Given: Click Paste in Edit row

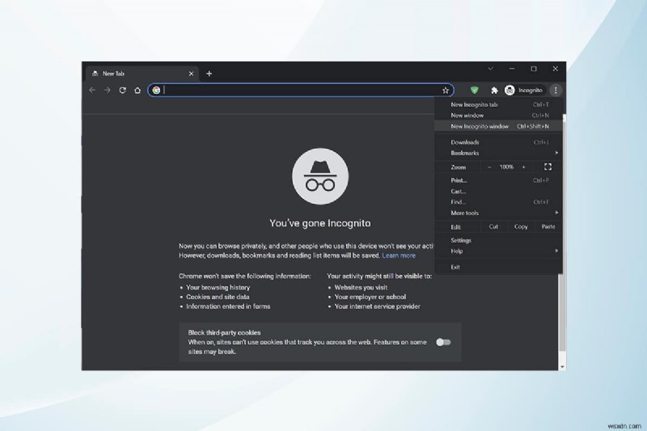Looking at the screenshot, I should pos(548,227).
